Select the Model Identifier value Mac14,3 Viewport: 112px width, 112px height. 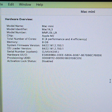click(47, 29)
